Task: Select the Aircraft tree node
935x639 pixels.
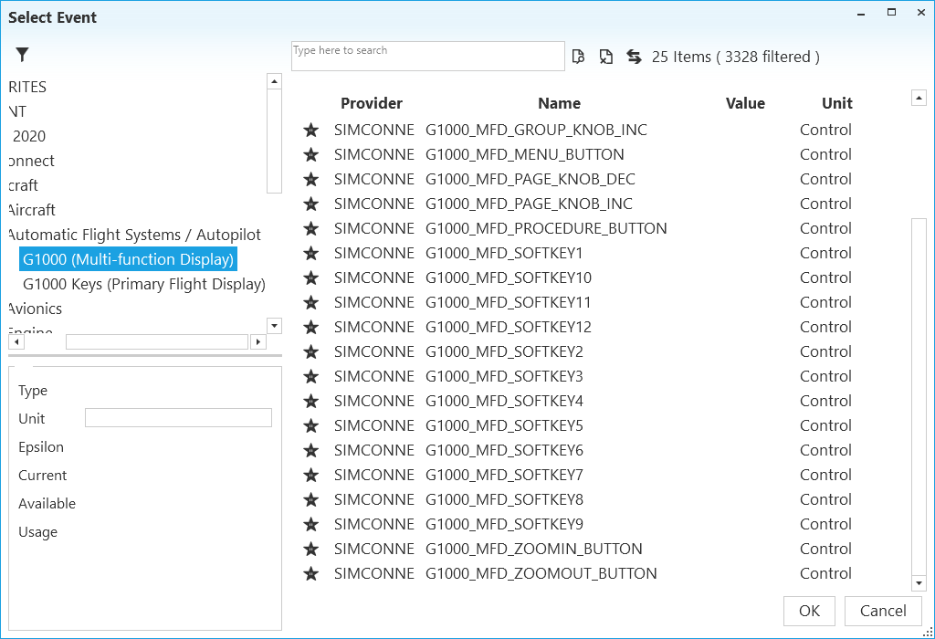Action: [32, 210]
